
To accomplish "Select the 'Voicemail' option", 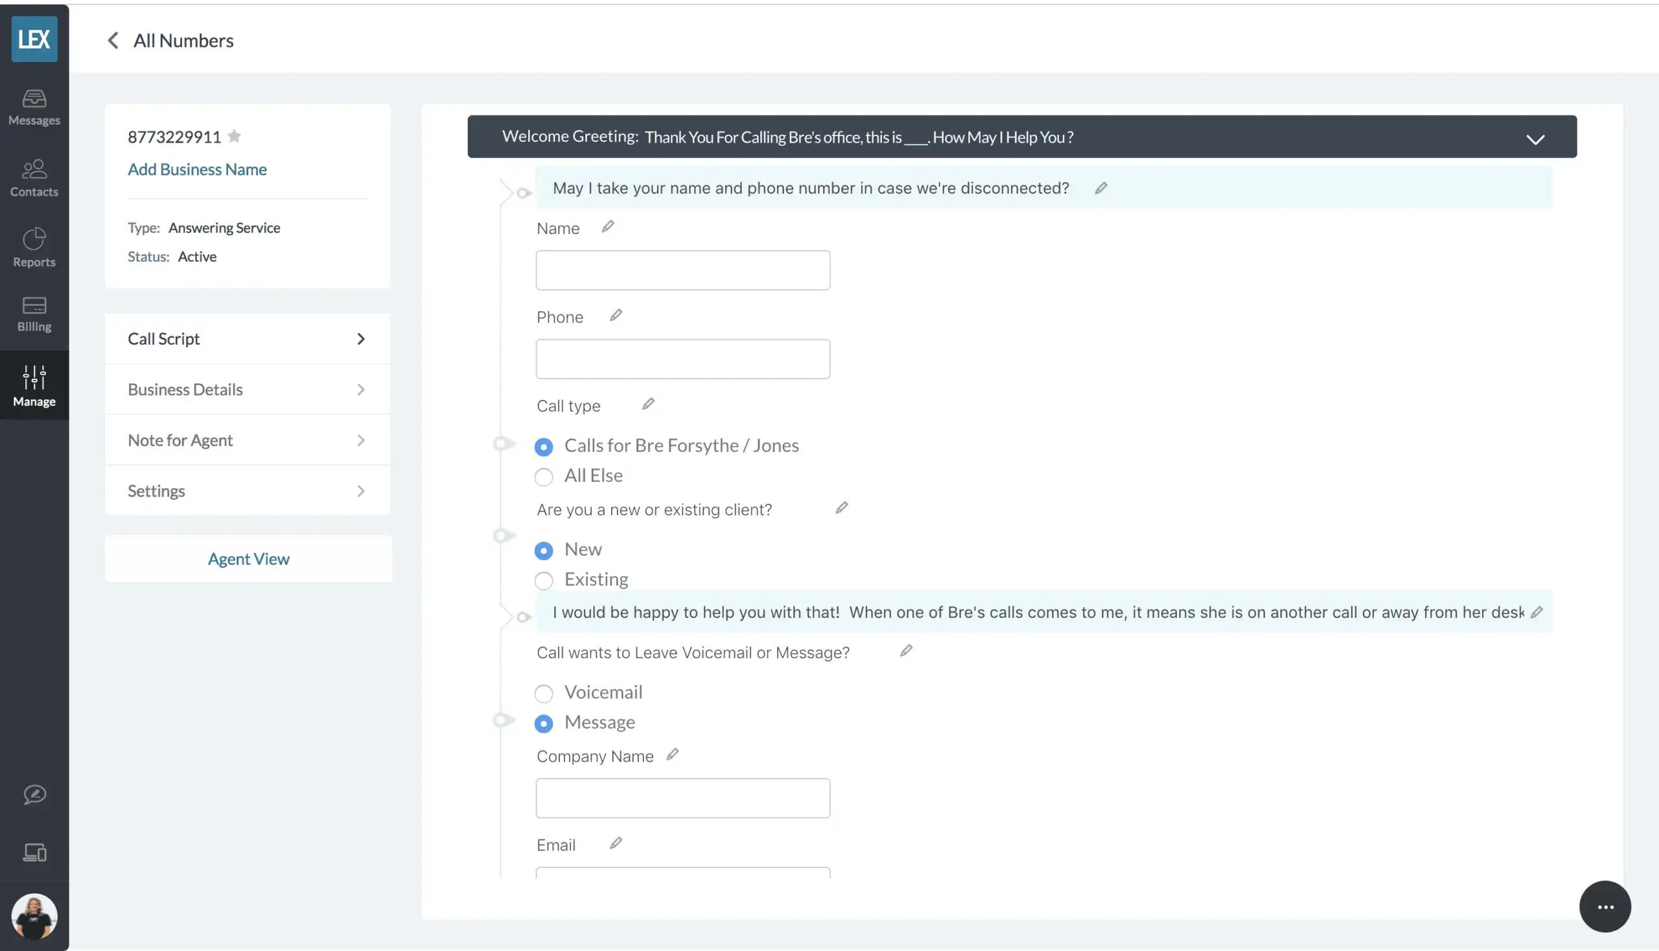I will coord(544,694).
